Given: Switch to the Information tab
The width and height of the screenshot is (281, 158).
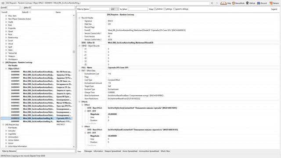Looking at the screenshot, I should point(98,151).
